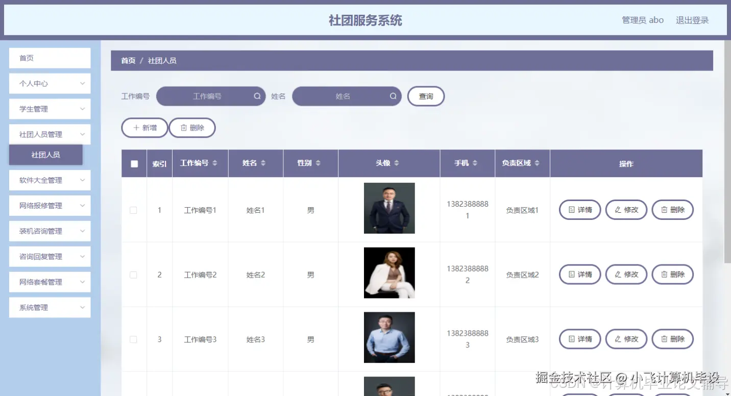
Task: Open the 系统管理 sidebar menu
Action: pyautogui.click(x=50, y=308)
